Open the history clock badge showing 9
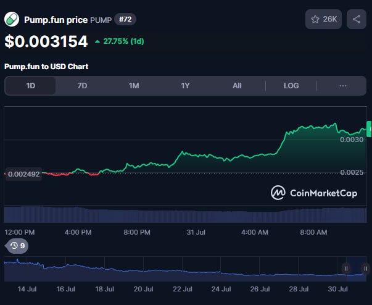This screenshot has height=305, width=372. tap(17, 246)
